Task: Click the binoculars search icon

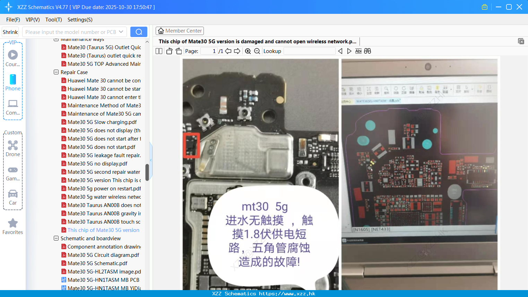Action: coord(367,51)
